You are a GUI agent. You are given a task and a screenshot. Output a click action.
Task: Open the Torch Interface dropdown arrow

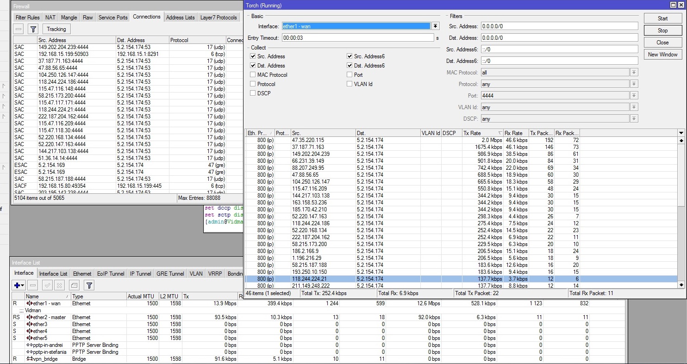[x=436, y=26]
